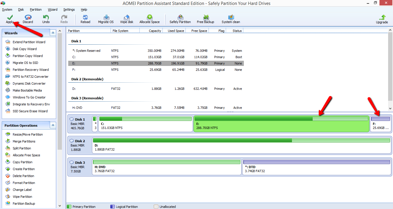Click the left sidebar vertical scrollbar
This screenshot has width=393, height=209.
[x=60, y=117]
